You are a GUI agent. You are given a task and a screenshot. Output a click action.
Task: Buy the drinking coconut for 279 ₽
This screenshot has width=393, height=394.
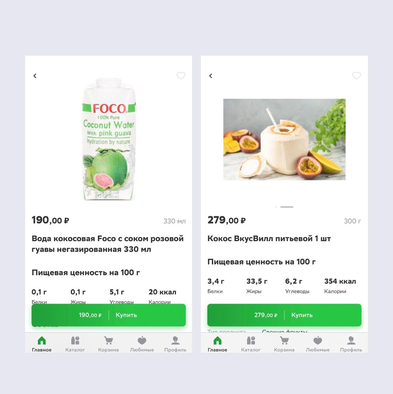tap(284, 315)
